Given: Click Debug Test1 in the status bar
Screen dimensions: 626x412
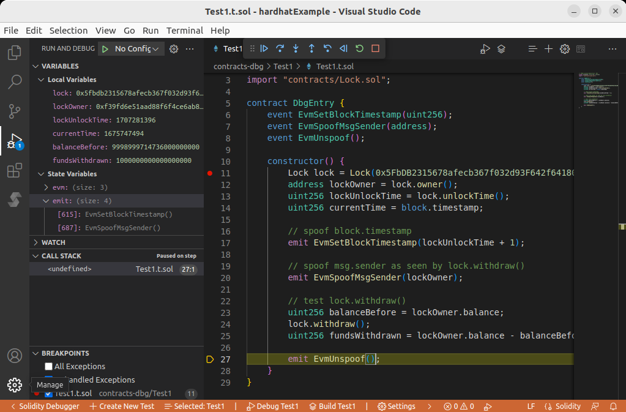Looking at the screenshot, I should point(272,406).
